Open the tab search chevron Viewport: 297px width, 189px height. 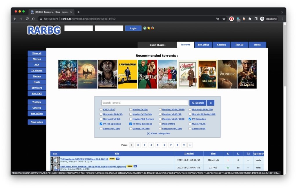282,12
